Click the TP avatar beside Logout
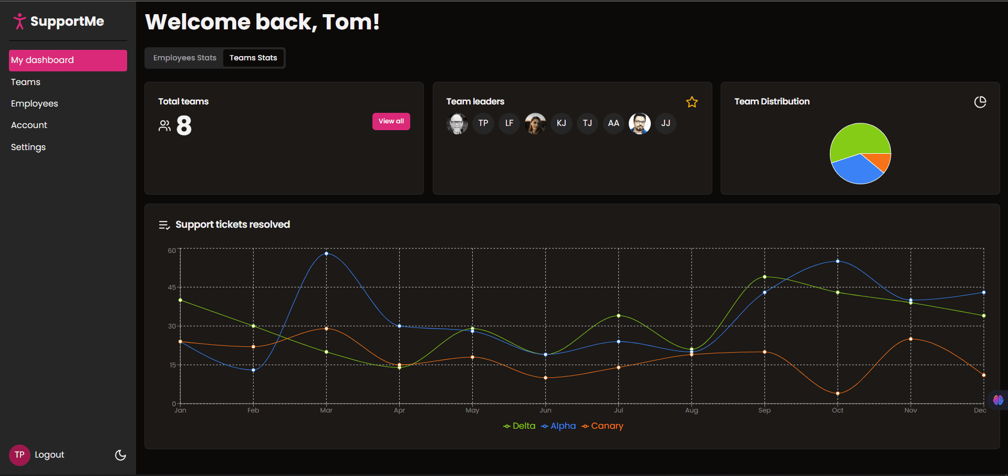The image size is (1008, 476). (x=19, y=454)
